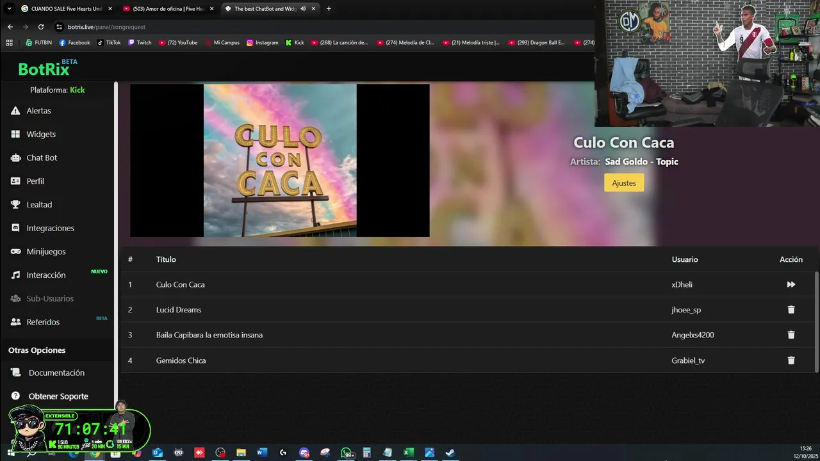The width and height of the screenshot is (820, 461).
Task: Open the Facebook bookmark
Action: (x=74, y=43)
